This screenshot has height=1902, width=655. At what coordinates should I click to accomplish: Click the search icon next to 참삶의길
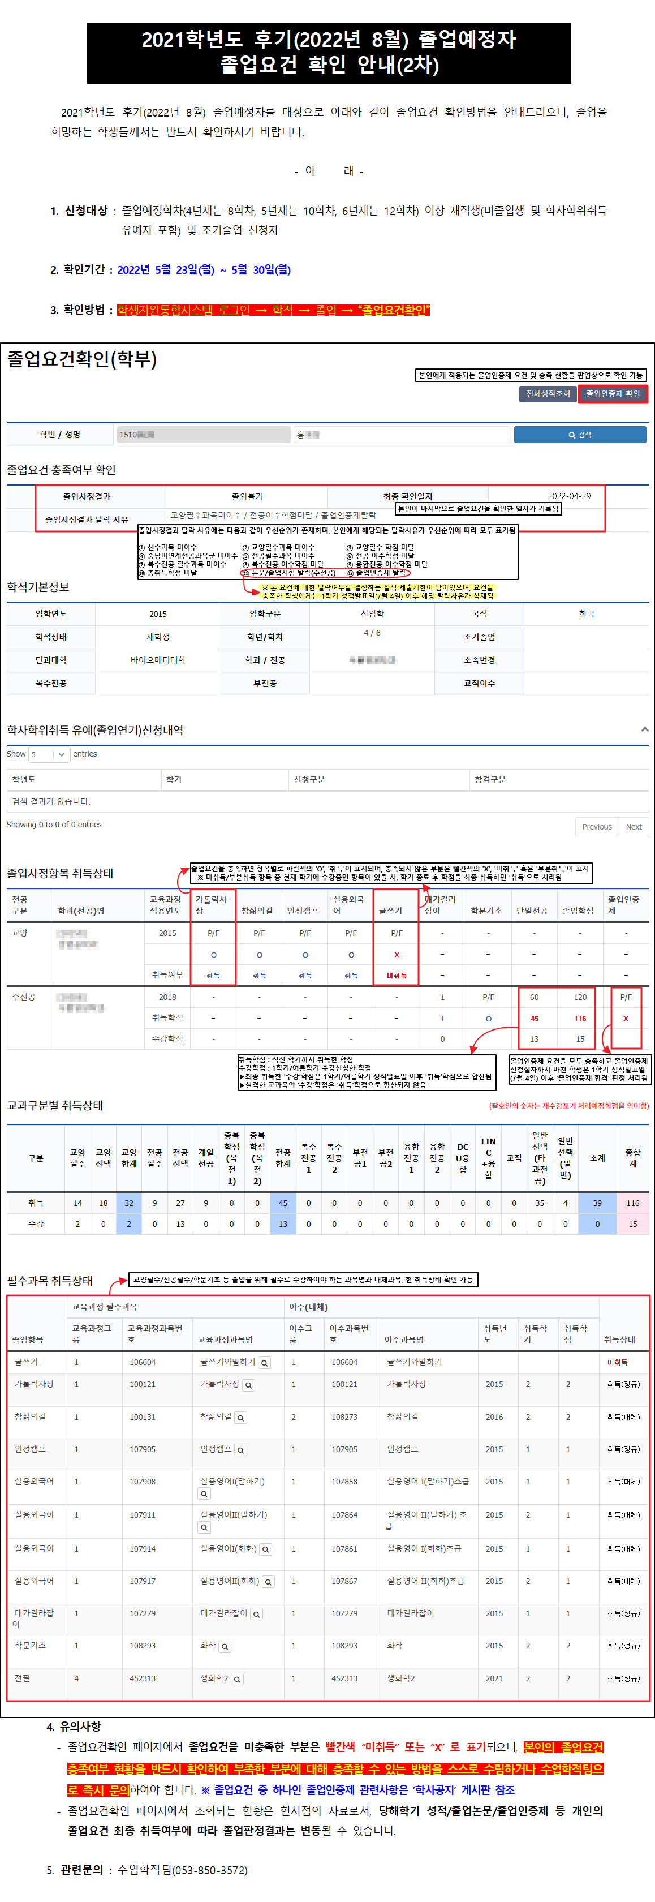(240, 1418)
